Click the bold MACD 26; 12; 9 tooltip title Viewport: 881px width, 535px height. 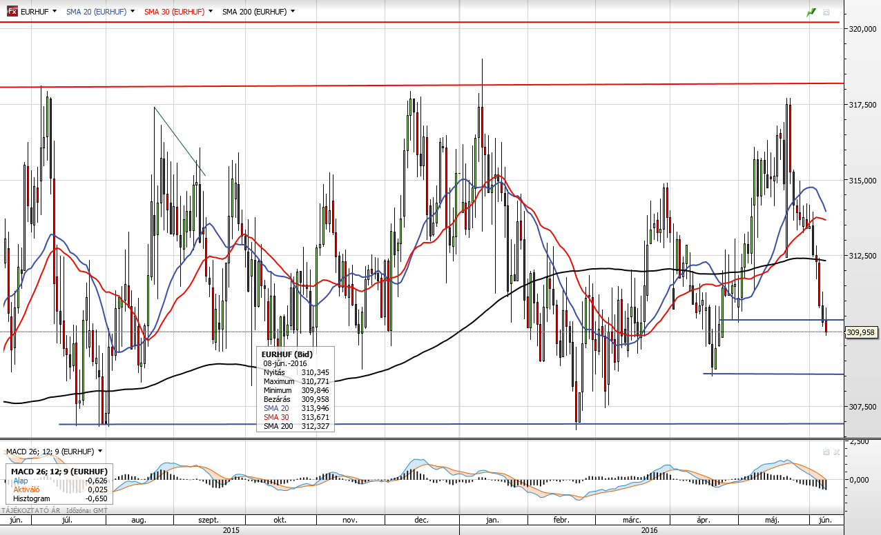(61, 472)
